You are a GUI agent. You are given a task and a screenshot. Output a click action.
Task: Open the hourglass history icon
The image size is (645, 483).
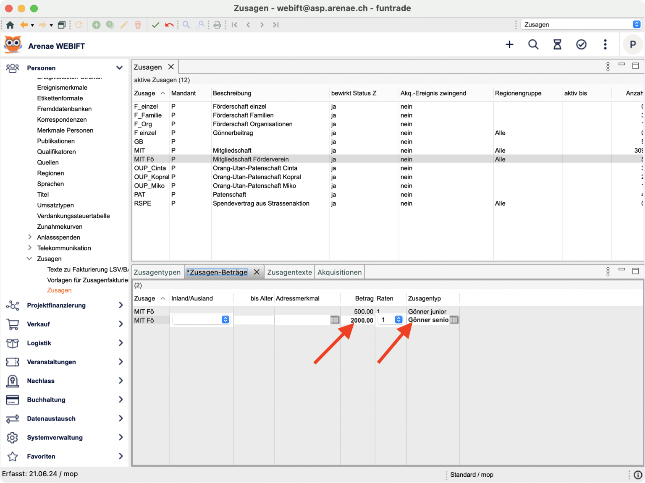(557, 44)
